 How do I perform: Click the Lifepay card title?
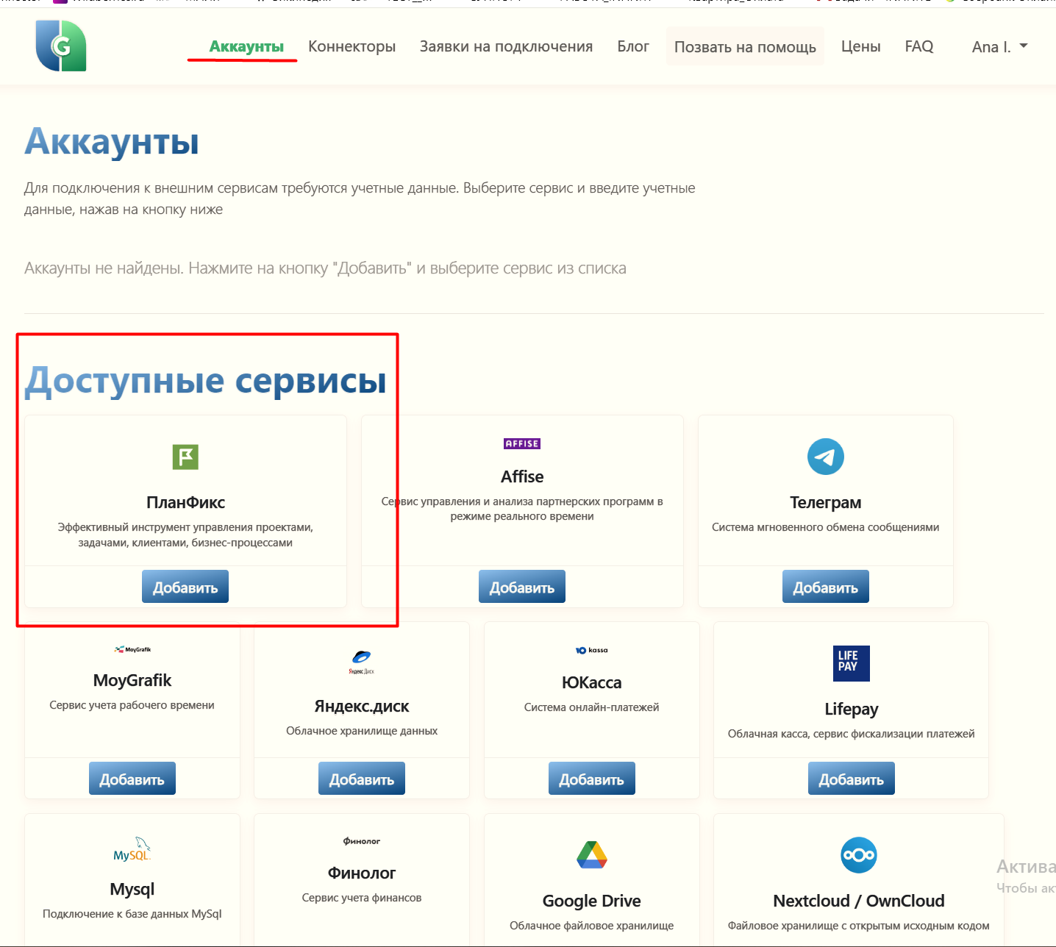pos(851,709)
